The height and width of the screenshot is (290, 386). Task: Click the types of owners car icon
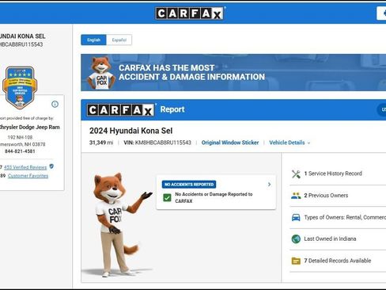click(296, 218)
